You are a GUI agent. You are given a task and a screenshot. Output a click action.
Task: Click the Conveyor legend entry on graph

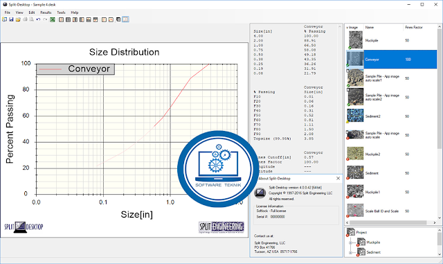coord(75,69)
